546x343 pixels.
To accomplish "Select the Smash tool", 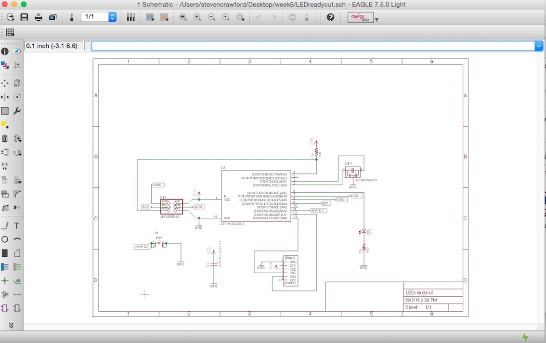I will tap(5, 194).
